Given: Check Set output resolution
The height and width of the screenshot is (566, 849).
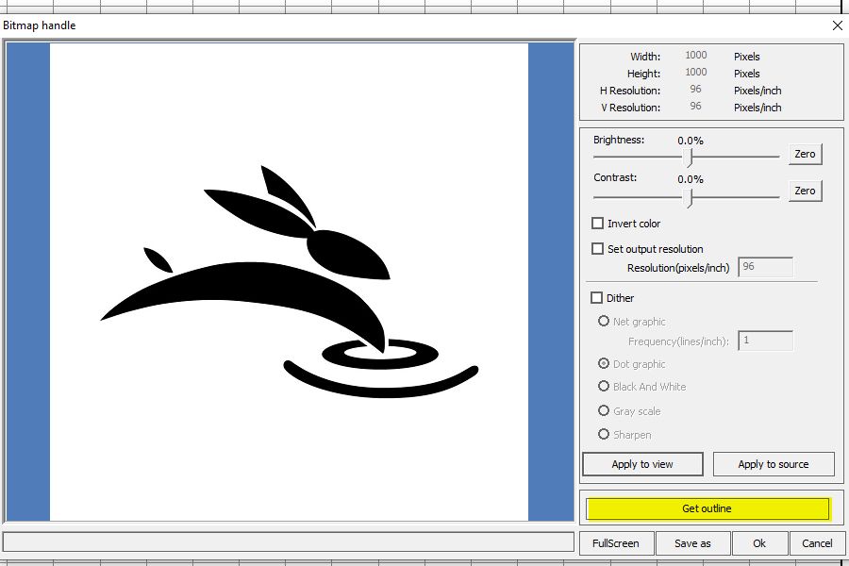Looking at the screenshot, I should coord(598,249).
